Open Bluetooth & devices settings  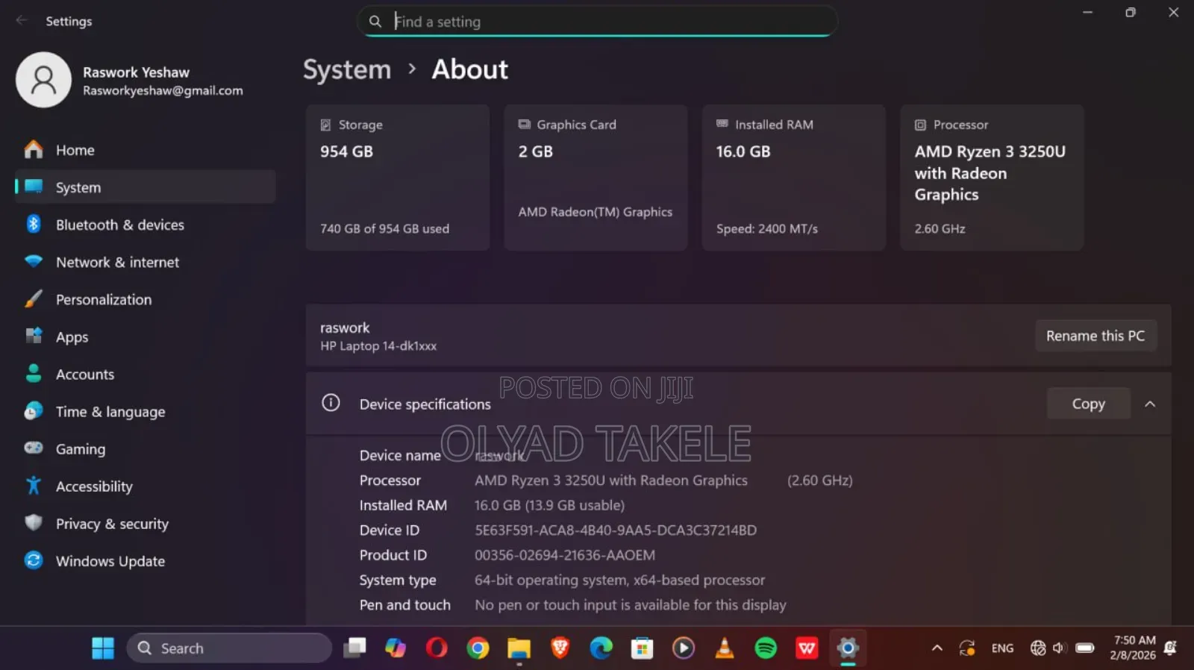coord(146,225)
